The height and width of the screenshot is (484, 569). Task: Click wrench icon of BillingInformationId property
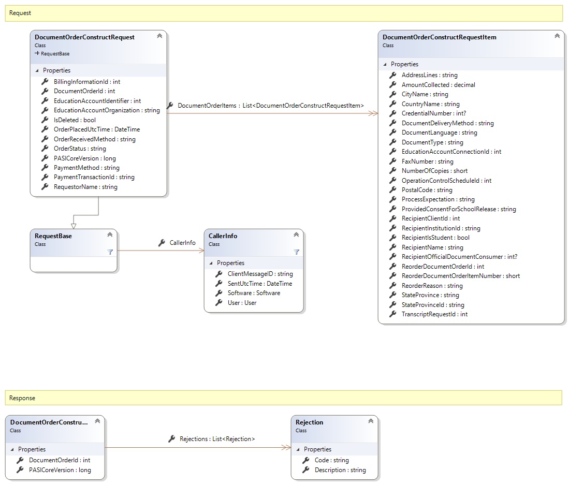[x=45, y=82]
